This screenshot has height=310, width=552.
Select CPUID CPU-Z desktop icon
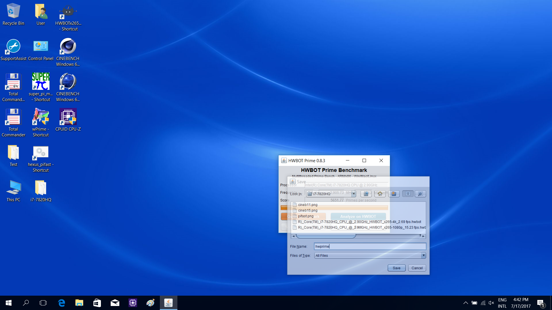68,120
